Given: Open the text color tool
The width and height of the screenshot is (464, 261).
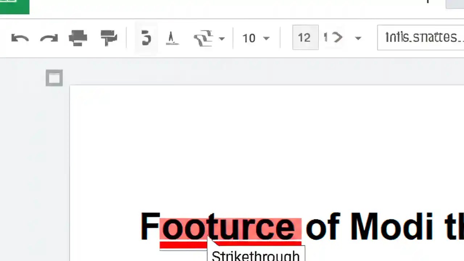Looking at the screenshot, I should coord(171,38).
